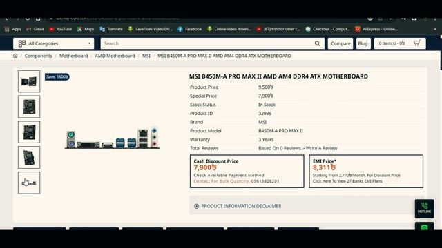Click Write A Review link
Screen dimensions: 442x248
[x=321, y=148]
